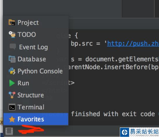This screenshot has width=159, height=137.
Task: Click the Event Log speech bubble icon
Action: click(13, 46)
